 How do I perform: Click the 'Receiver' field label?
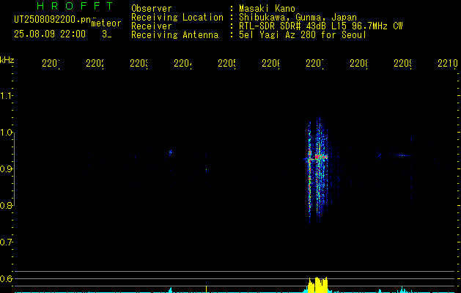pyautogui.click(x=152, y=26)
